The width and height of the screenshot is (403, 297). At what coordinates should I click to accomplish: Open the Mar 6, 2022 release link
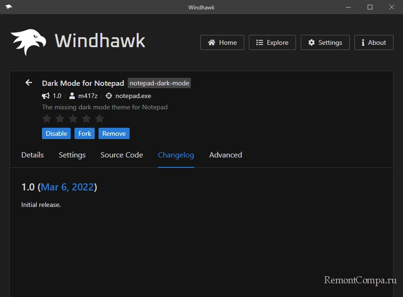point(67,187)
